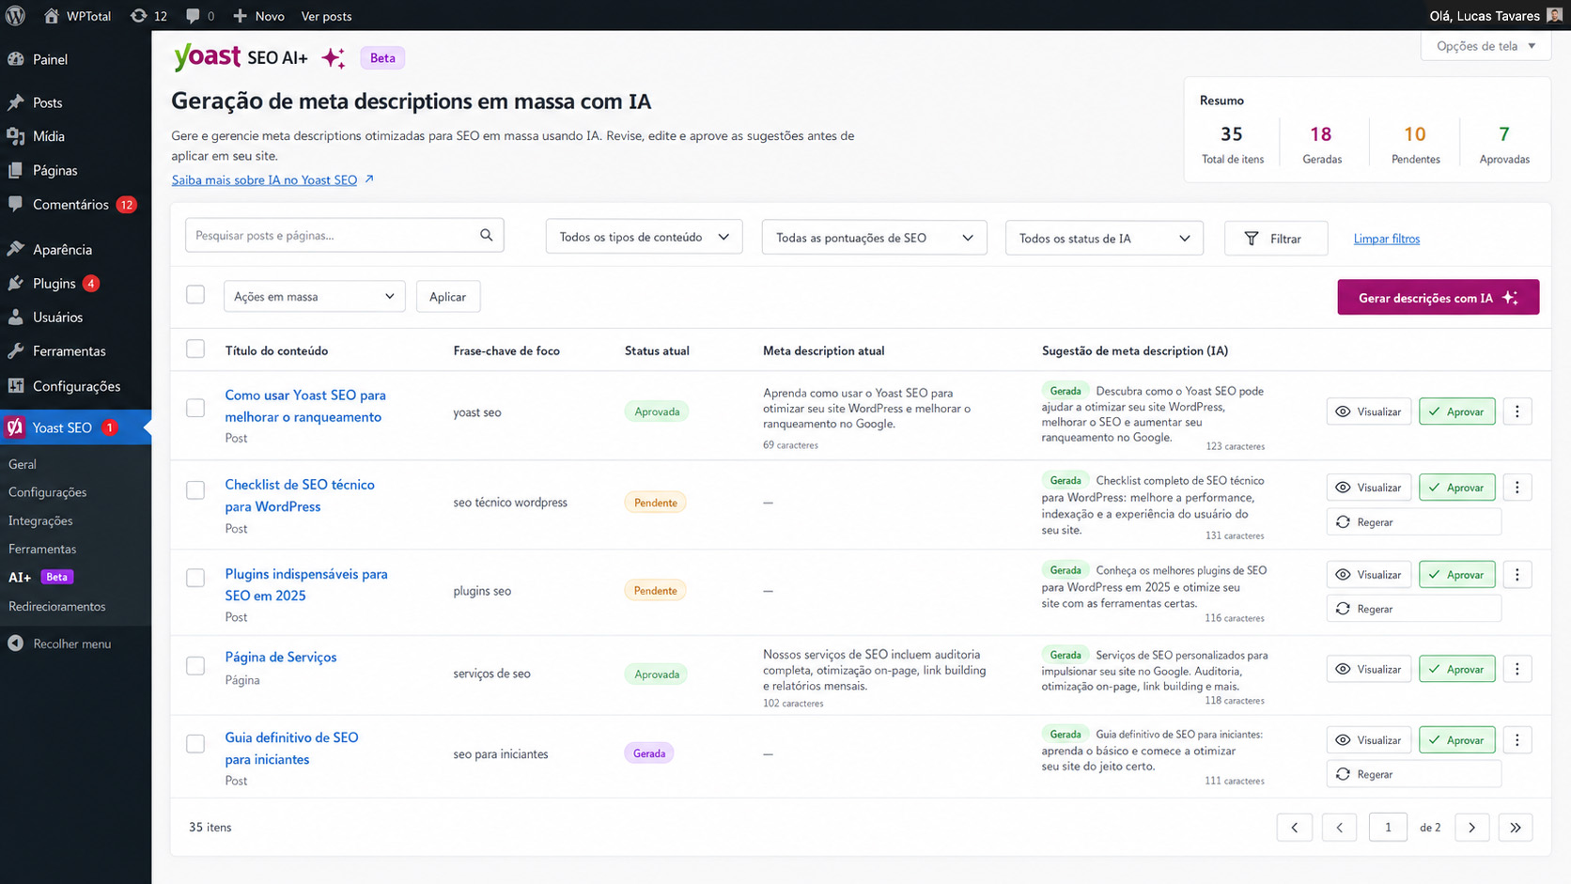The height and width of the screenshot is (884, 1571).
Task: Open Ferramentas wrench icon in sidebar
Action: (x=16, y=350)
